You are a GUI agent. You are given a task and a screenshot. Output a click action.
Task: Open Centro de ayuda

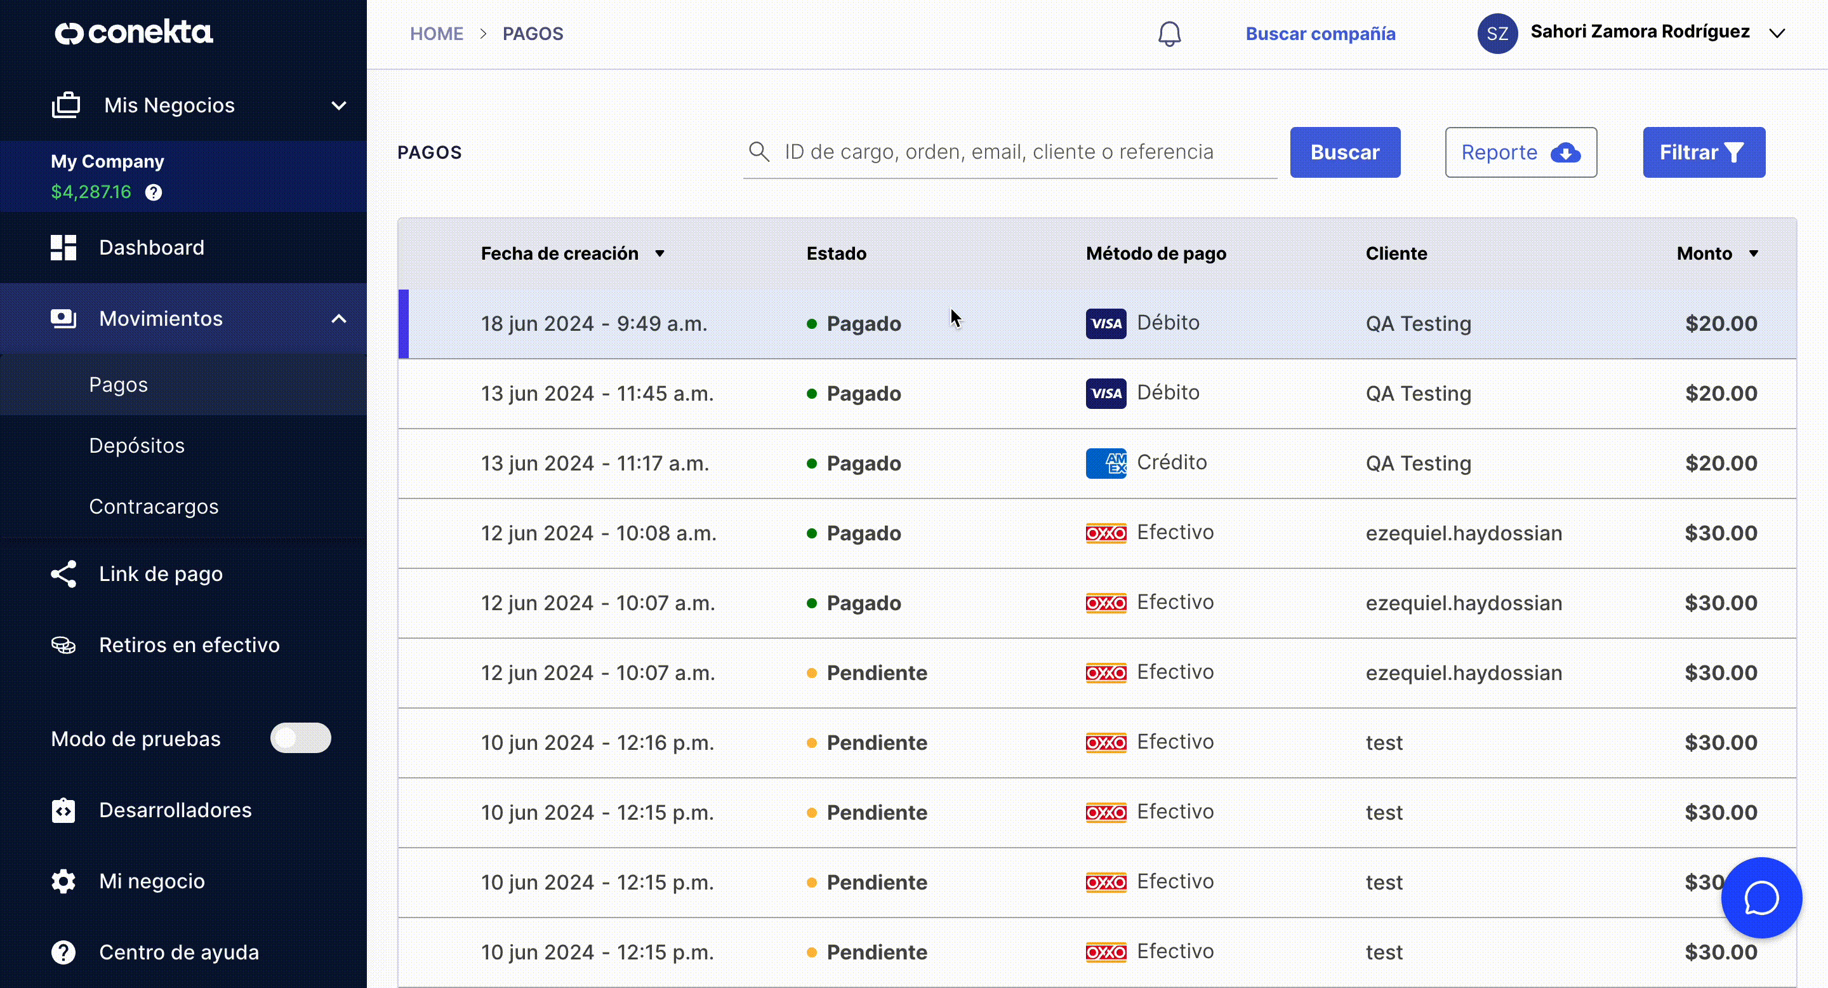pyautogui.click(x=183, y=952)
